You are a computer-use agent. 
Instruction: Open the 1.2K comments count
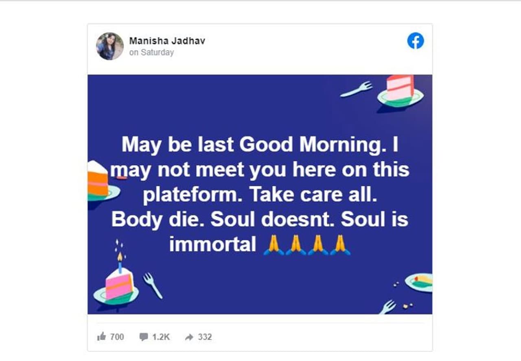[161, 337]
